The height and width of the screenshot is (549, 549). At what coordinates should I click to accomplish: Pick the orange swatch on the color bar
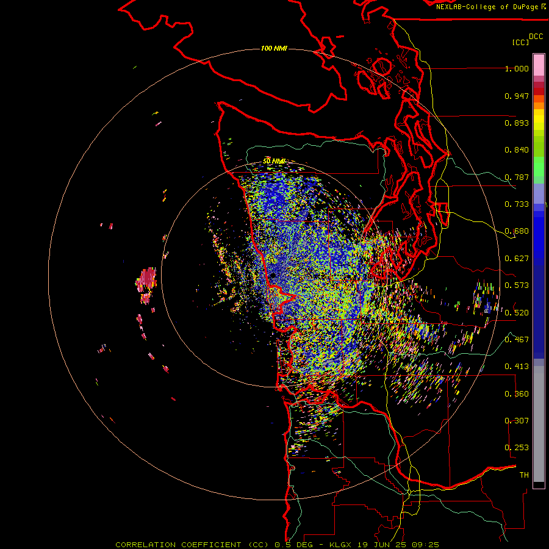(539, 106)
